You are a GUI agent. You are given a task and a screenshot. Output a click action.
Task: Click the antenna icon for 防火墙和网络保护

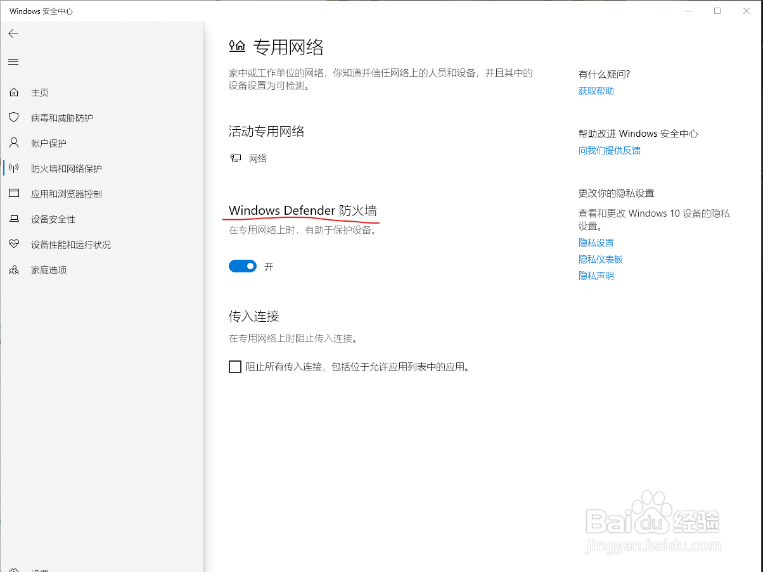(14, 168)
